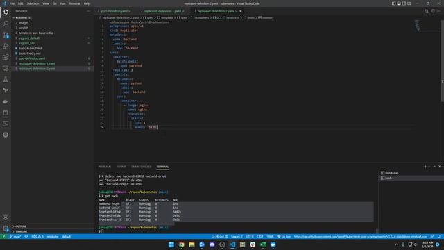The image size is (444, 250).
Task: Click the editor minimap
Action: (427, 26)
